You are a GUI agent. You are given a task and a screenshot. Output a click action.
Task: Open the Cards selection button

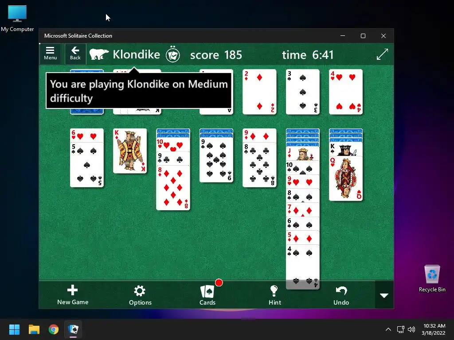pyautogui.click(x=207, y=295)
